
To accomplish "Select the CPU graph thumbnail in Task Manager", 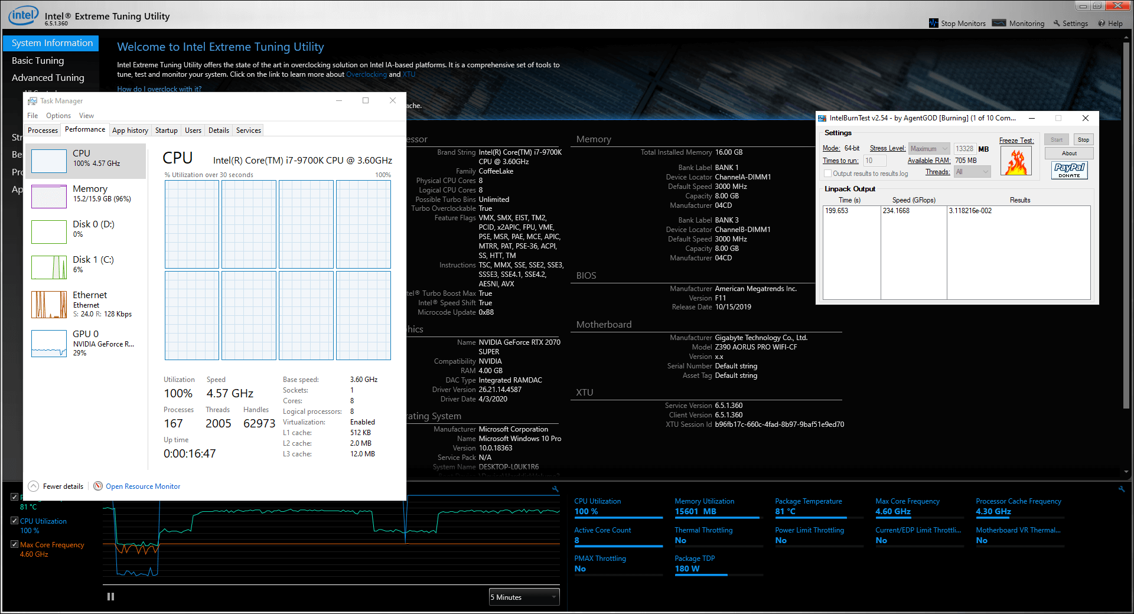I will [49, 161].
